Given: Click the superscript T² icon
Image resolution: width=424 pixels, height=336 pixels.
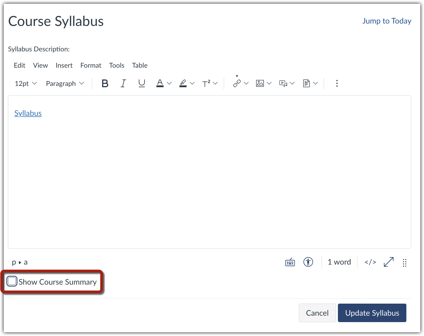Looking at the screenshot, I should point(206,83).
